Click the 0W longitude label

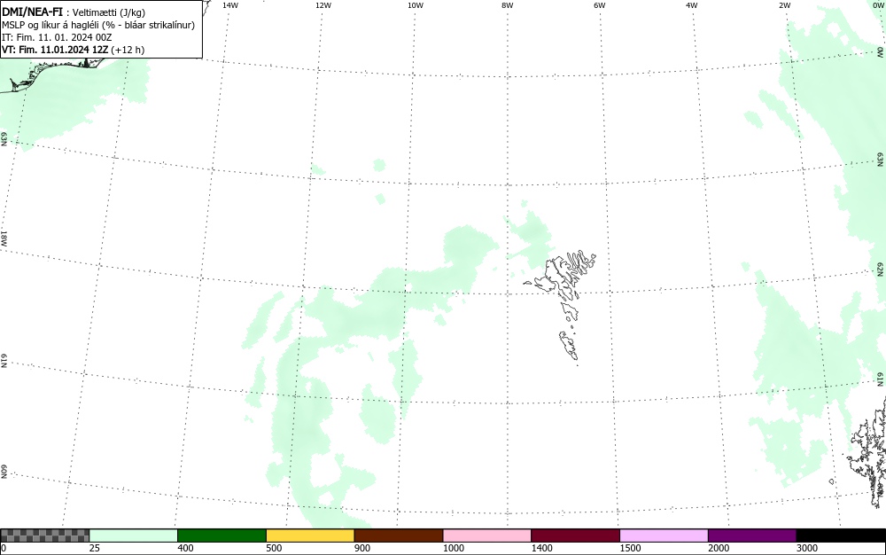tap(879, 5)
